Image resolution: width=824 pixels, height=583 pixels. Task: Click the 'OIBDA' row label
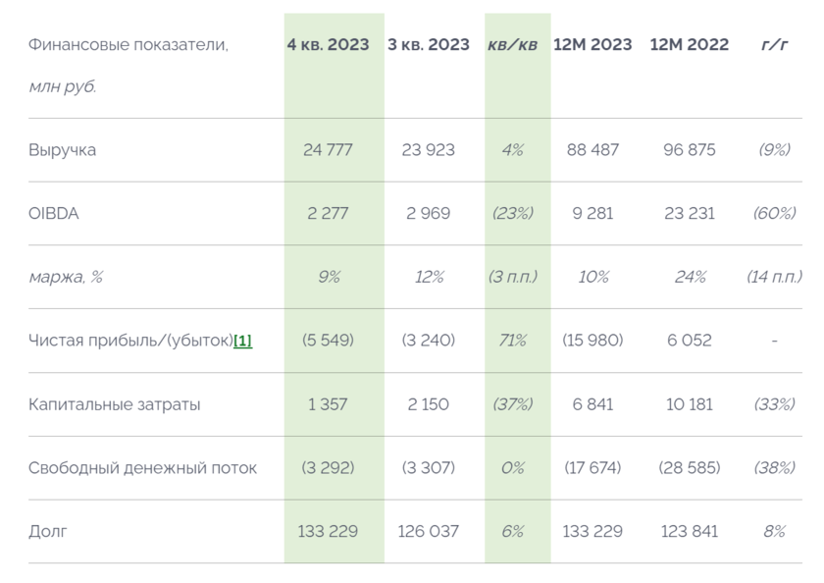tap(54, 213)
